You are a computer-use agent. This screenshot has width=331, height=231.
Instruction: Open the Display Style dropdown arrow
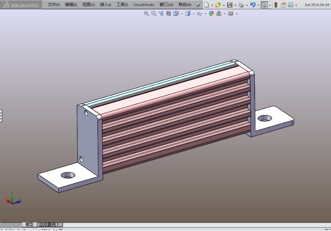[193, 14]
